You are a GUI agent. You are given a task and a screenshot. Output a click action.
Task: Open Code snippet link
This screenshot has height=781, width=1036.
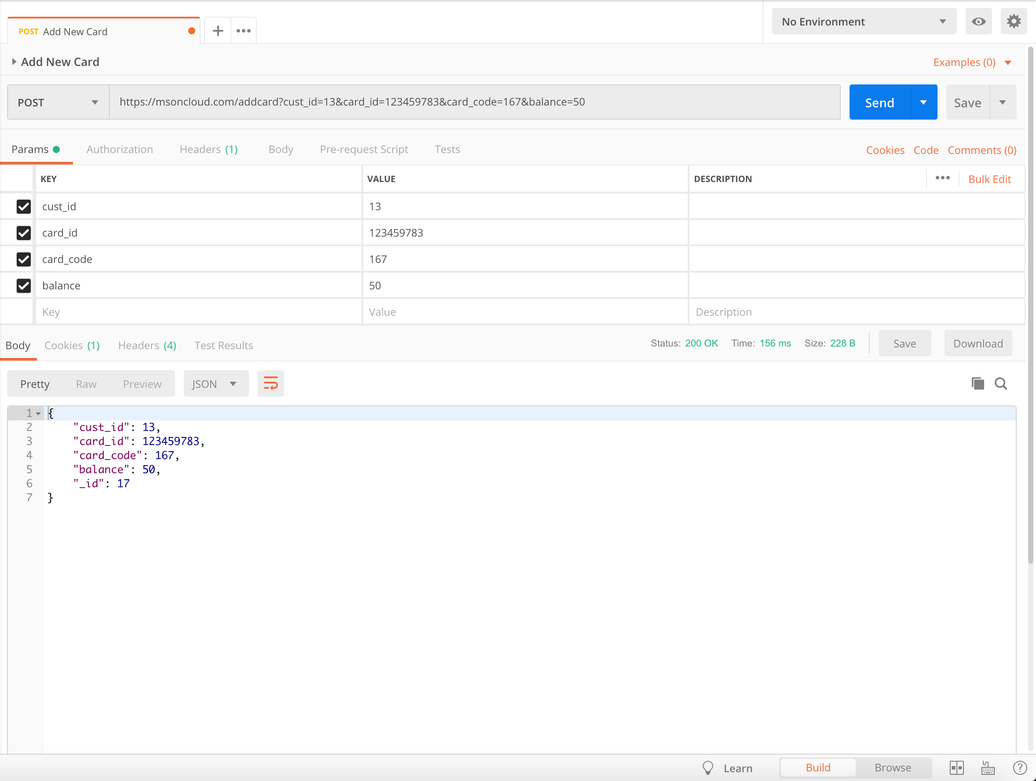coord(926,150)
